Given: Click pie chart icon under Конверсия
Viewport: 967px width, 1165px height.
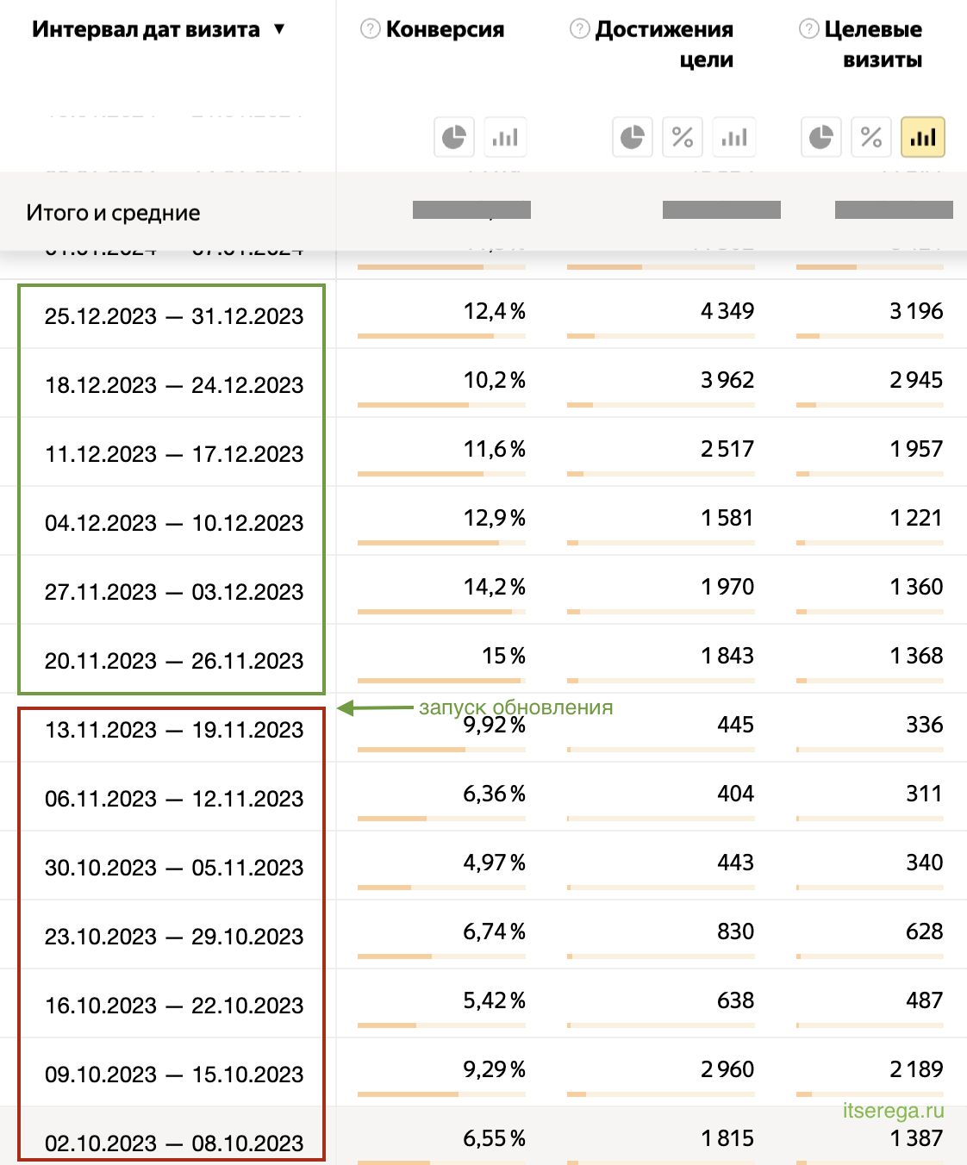Looking at the screenshot, I should [x=453, y=137].
